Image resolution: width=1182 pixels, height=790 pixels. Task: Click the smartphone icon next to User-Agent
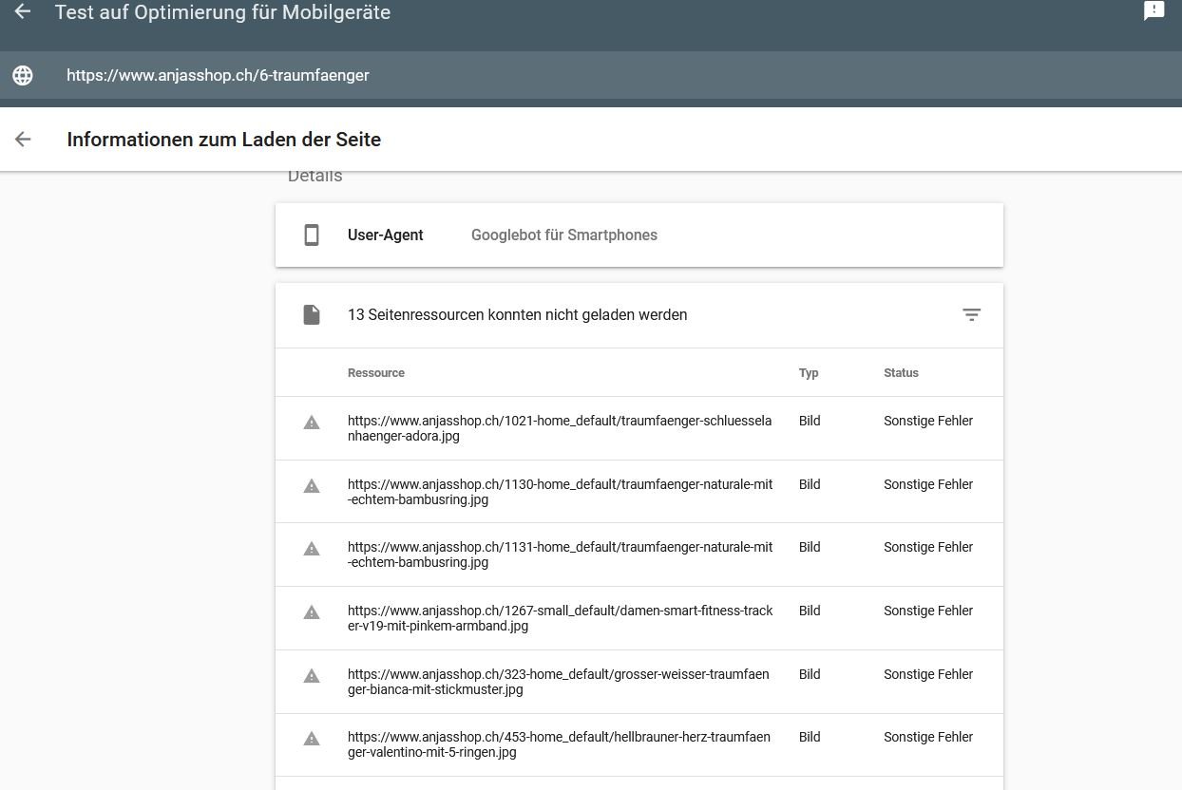(312, 235)
